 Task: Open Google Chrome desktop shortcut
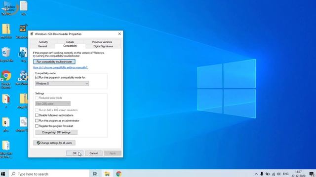(x=6, y=79)
